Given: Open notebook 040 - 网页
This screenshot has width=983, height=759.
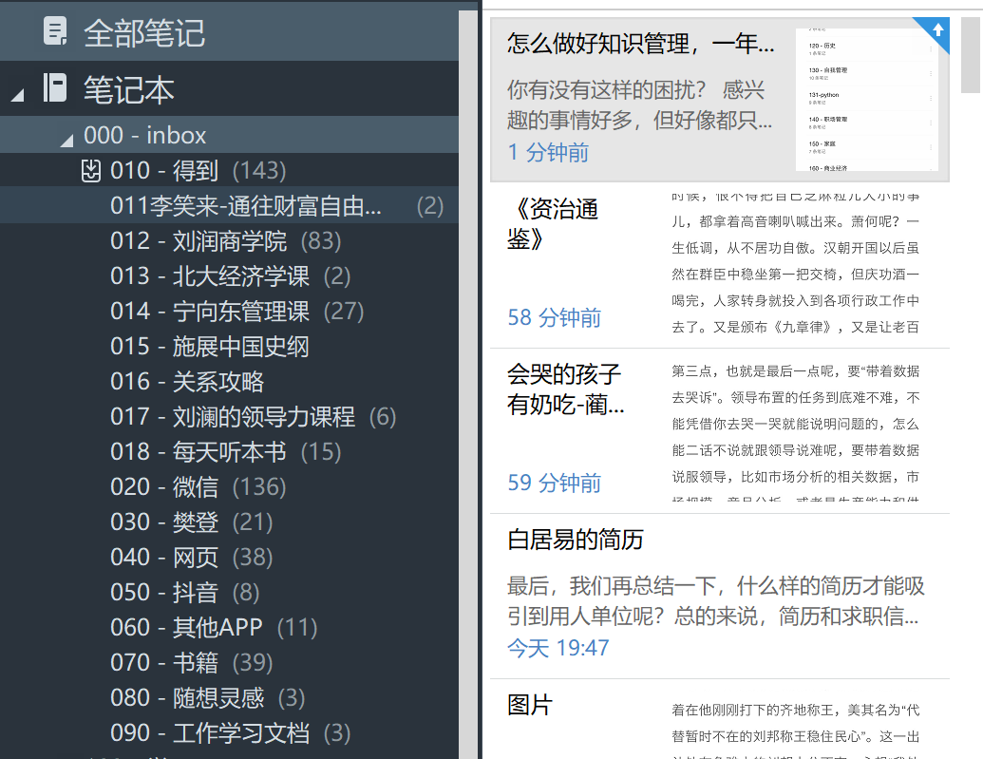Looking at the screenshot, I should coord(230,557).
